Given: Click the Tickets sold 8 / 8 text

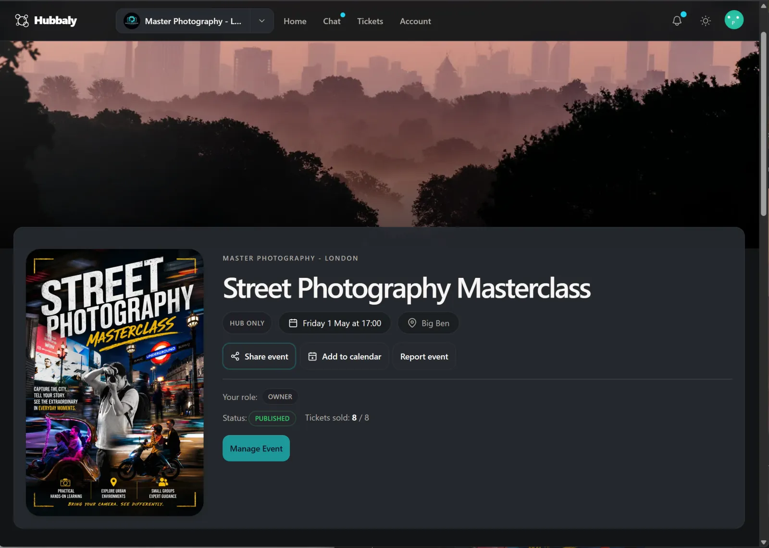Looking at the screenshot, I should (337, 418).
